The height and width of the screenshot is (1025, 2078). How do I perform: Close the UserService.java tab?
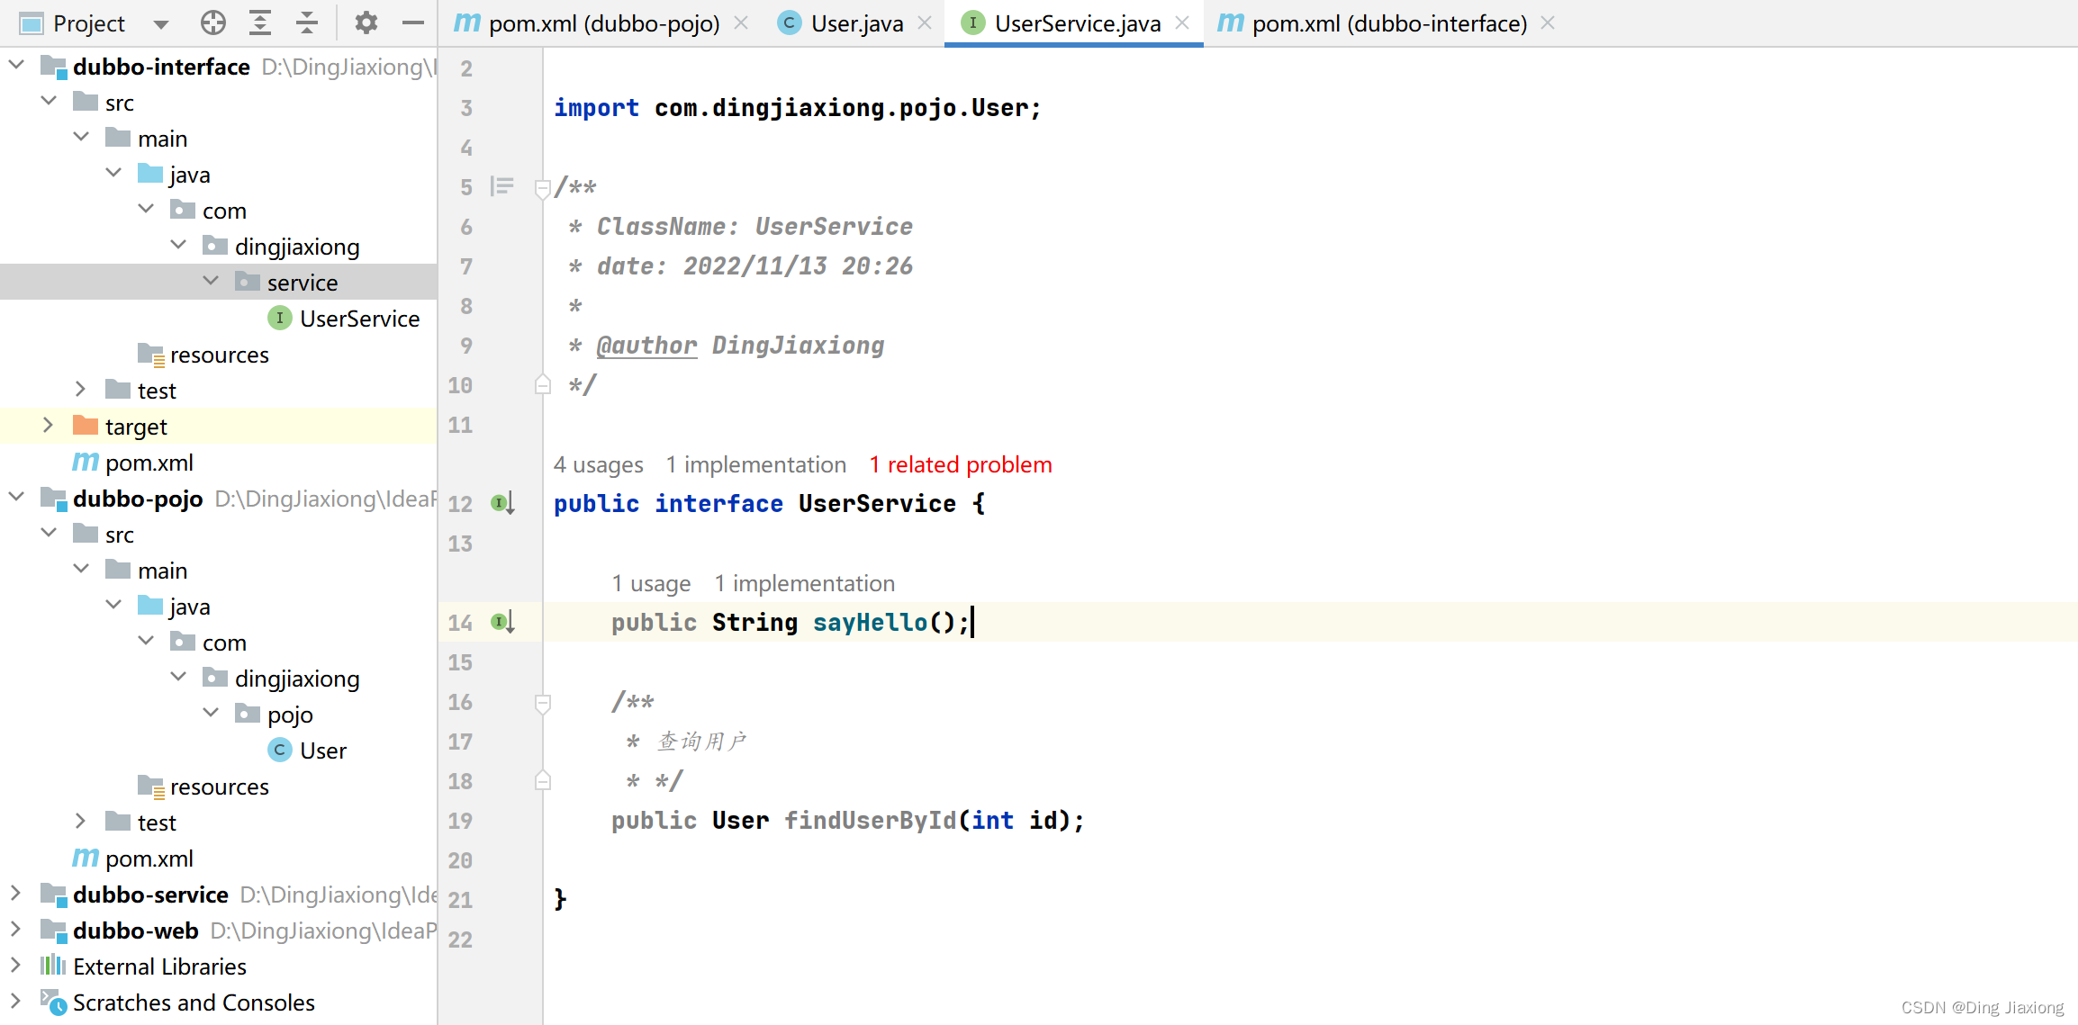pyautogui.click(x=1182, y=23)
